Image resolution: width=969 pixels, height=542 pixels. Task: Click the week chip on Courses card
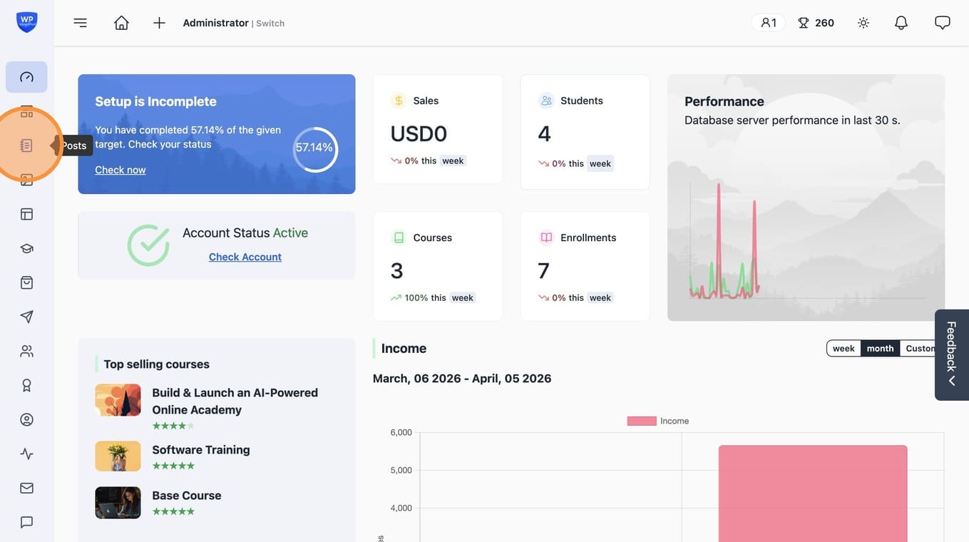[x=463, y=297]
